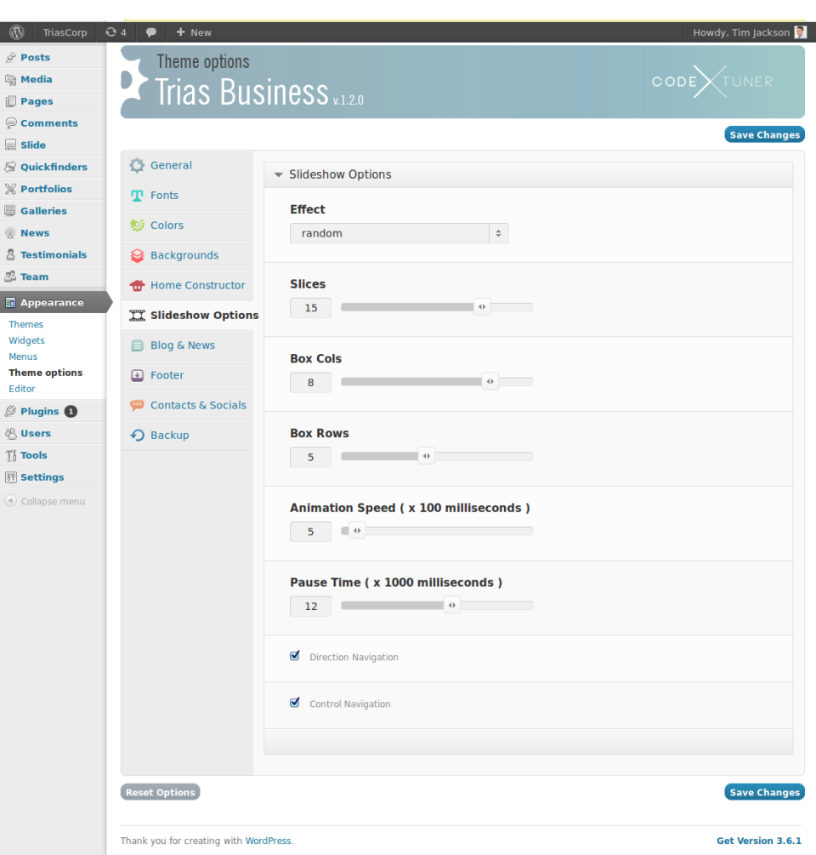Click the Portfolios icon in sidebar
816x855 pixels.
click(10, 189)
